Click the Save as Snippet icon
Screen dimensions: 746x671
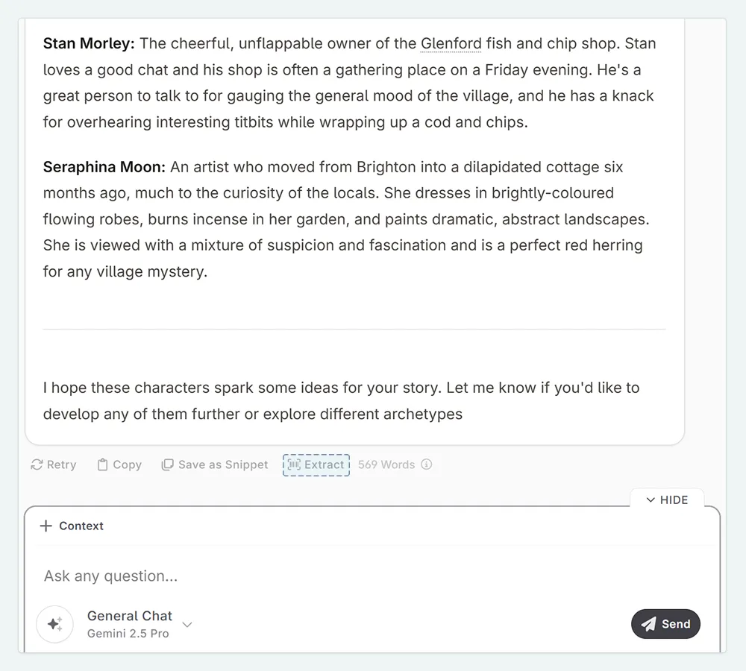[168, 464]
